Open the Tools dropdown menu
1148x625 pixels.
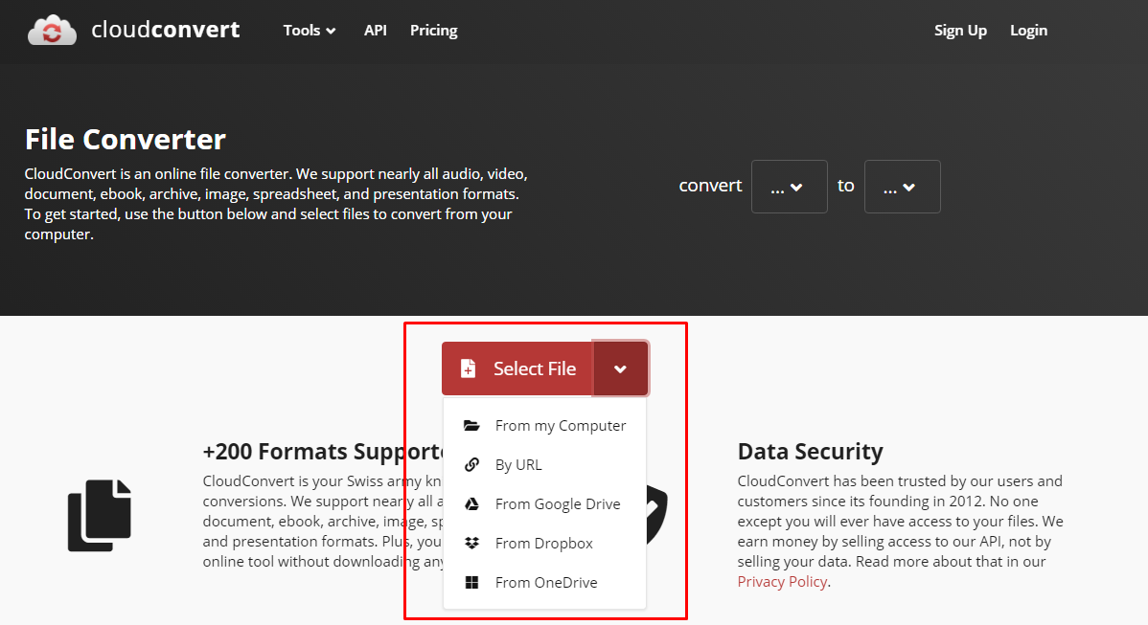pyautogui.click(x=310, y=30)
